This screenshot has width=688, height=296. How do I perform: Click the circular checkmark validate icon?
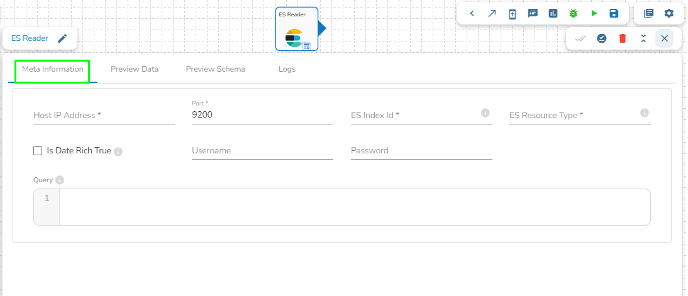click(x=602, y=38)
